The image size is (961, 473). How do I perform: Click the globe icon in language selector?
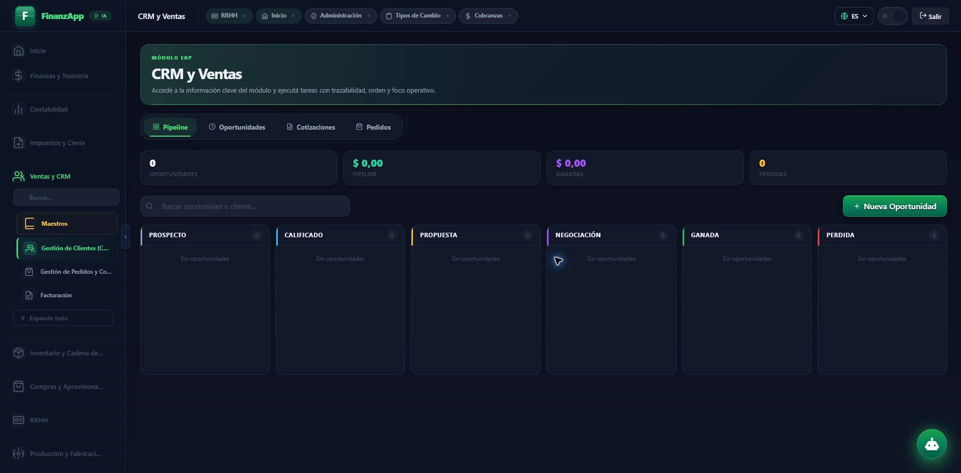[x=844, y=16]
